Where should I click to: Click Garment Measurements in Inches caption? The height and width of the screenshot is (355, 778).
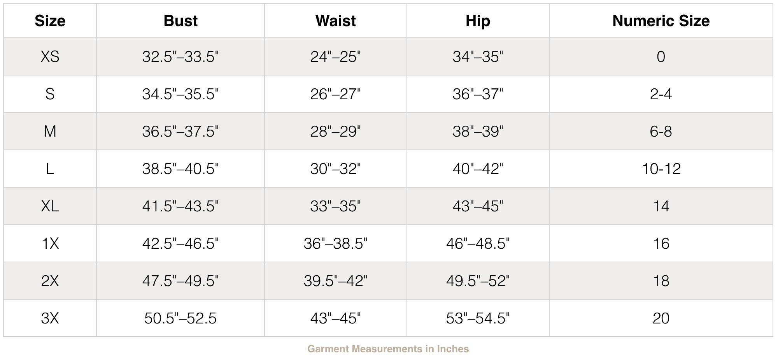click(388, 349)
